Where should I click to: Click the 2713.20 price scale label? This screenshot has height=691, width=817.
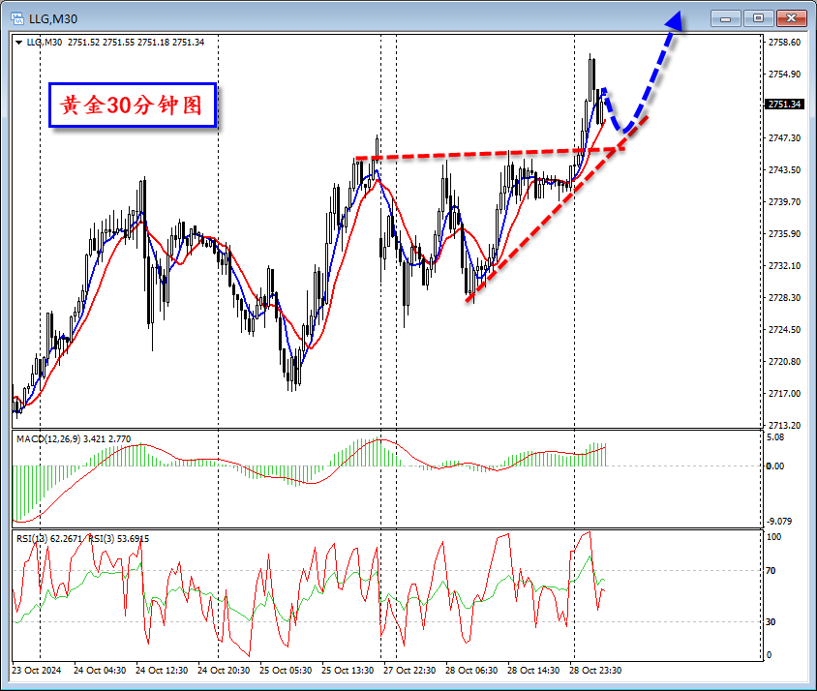tap(784, 425)
